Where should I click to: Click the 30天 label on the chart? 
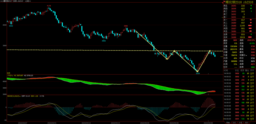point(8,73)
